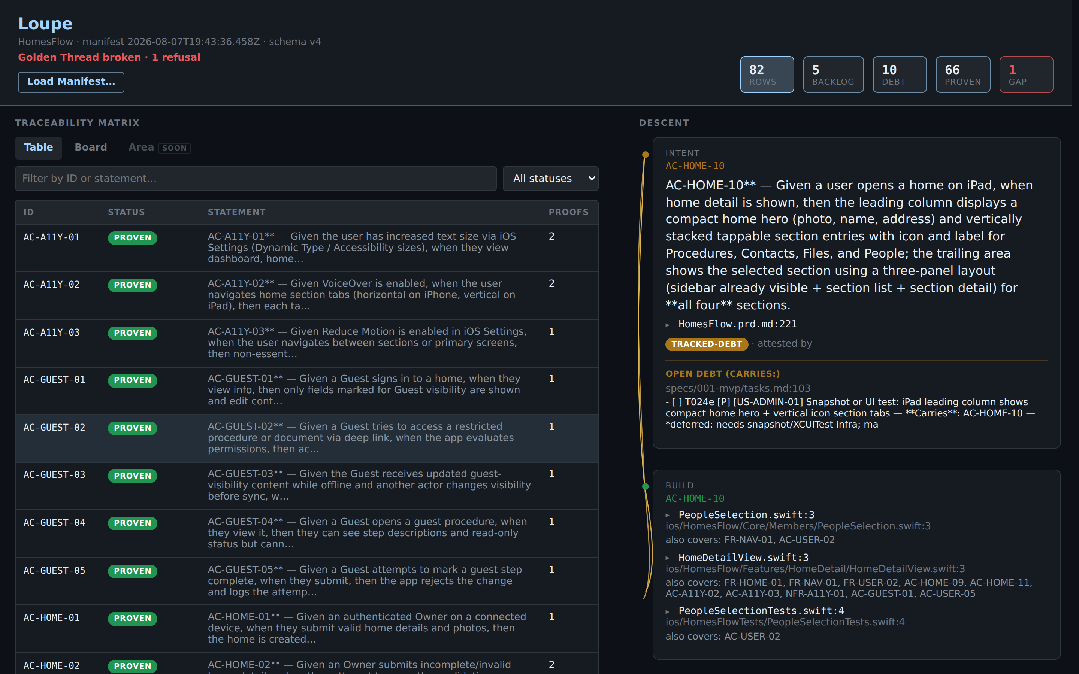Click the ios/HomesFlow/Core/Members/PeopleSelection.swift:3 path
The width and height of the screenshot is (1079, 674).
(798, 526)
